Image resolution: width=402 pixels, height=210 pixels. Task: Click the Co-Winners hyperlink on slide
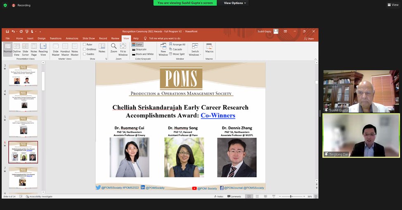(218, 115)
